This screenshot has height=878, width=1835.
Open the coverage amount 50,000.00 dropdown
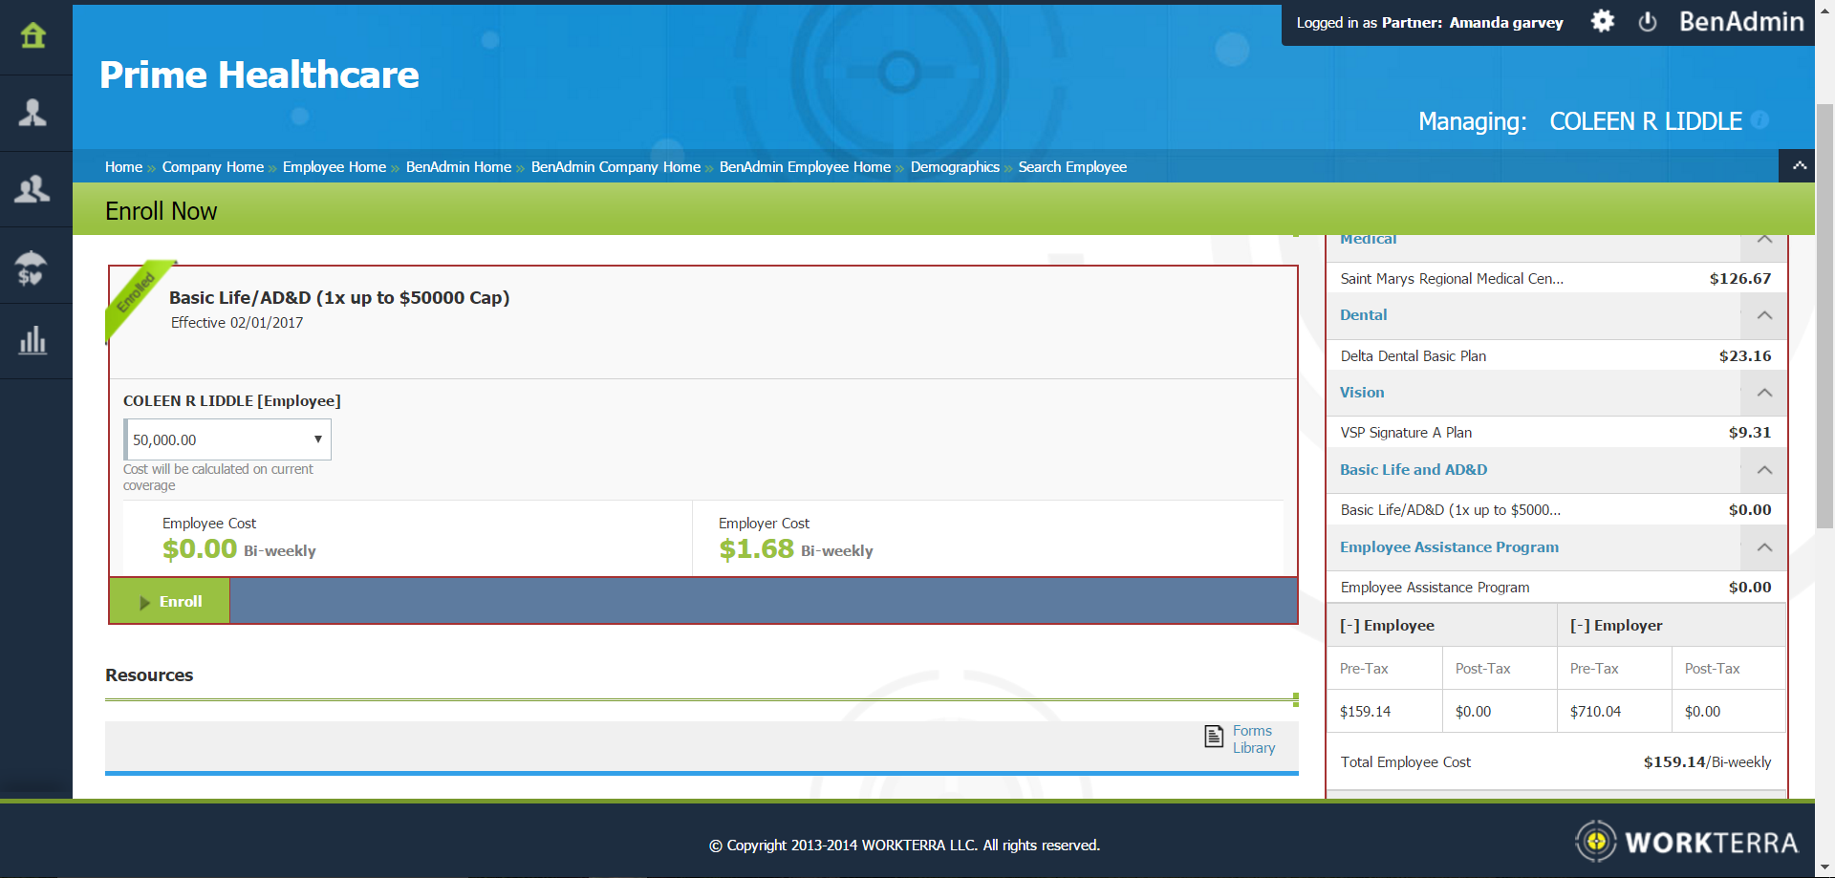pyautogui.click(x=227, y=439)
